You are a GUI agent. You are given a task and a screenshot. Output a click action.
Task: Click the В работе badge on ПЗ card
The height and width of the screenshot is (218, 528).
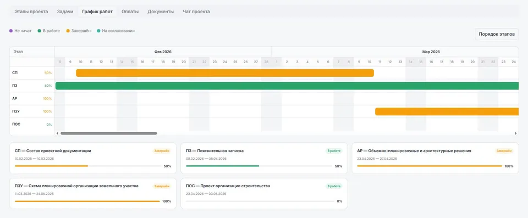(334, 151)
